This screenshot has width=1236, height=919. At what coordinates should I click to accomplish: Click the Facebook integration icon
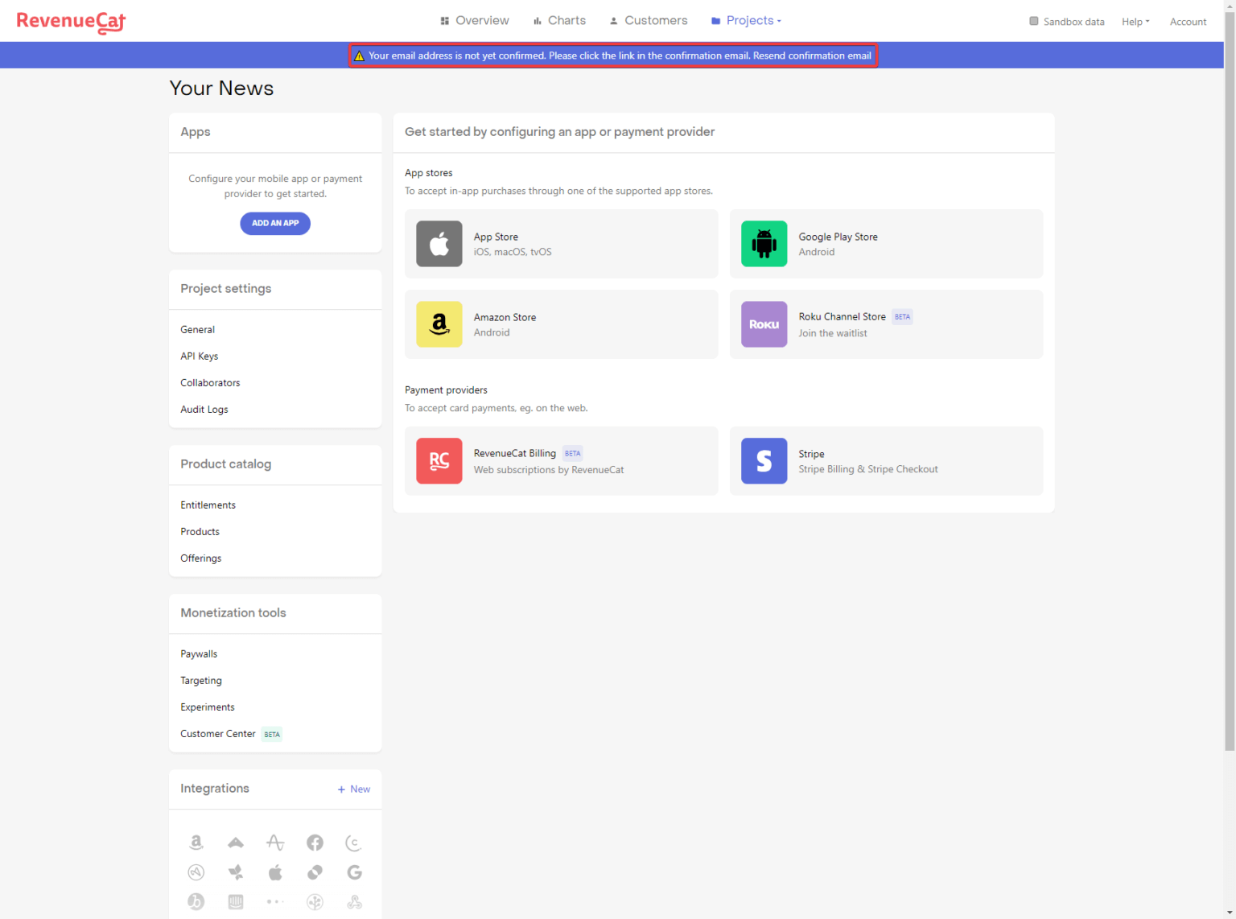click(x=315, y=843)
